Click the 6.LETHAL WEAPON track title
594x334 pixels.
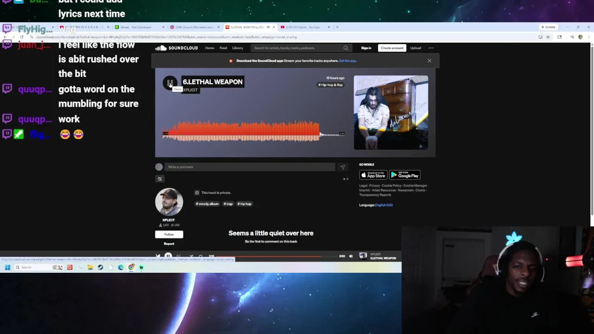[x=213, y=82]
